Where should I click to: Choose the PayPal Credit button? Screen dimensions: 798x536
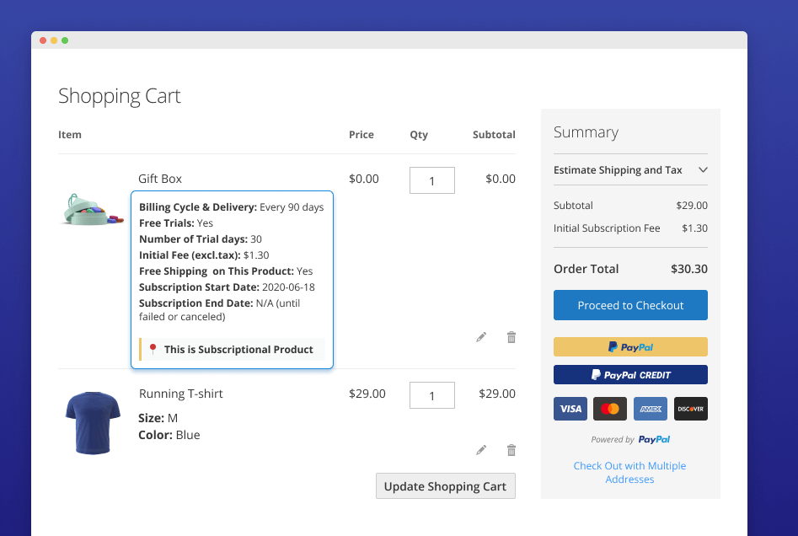630,374
